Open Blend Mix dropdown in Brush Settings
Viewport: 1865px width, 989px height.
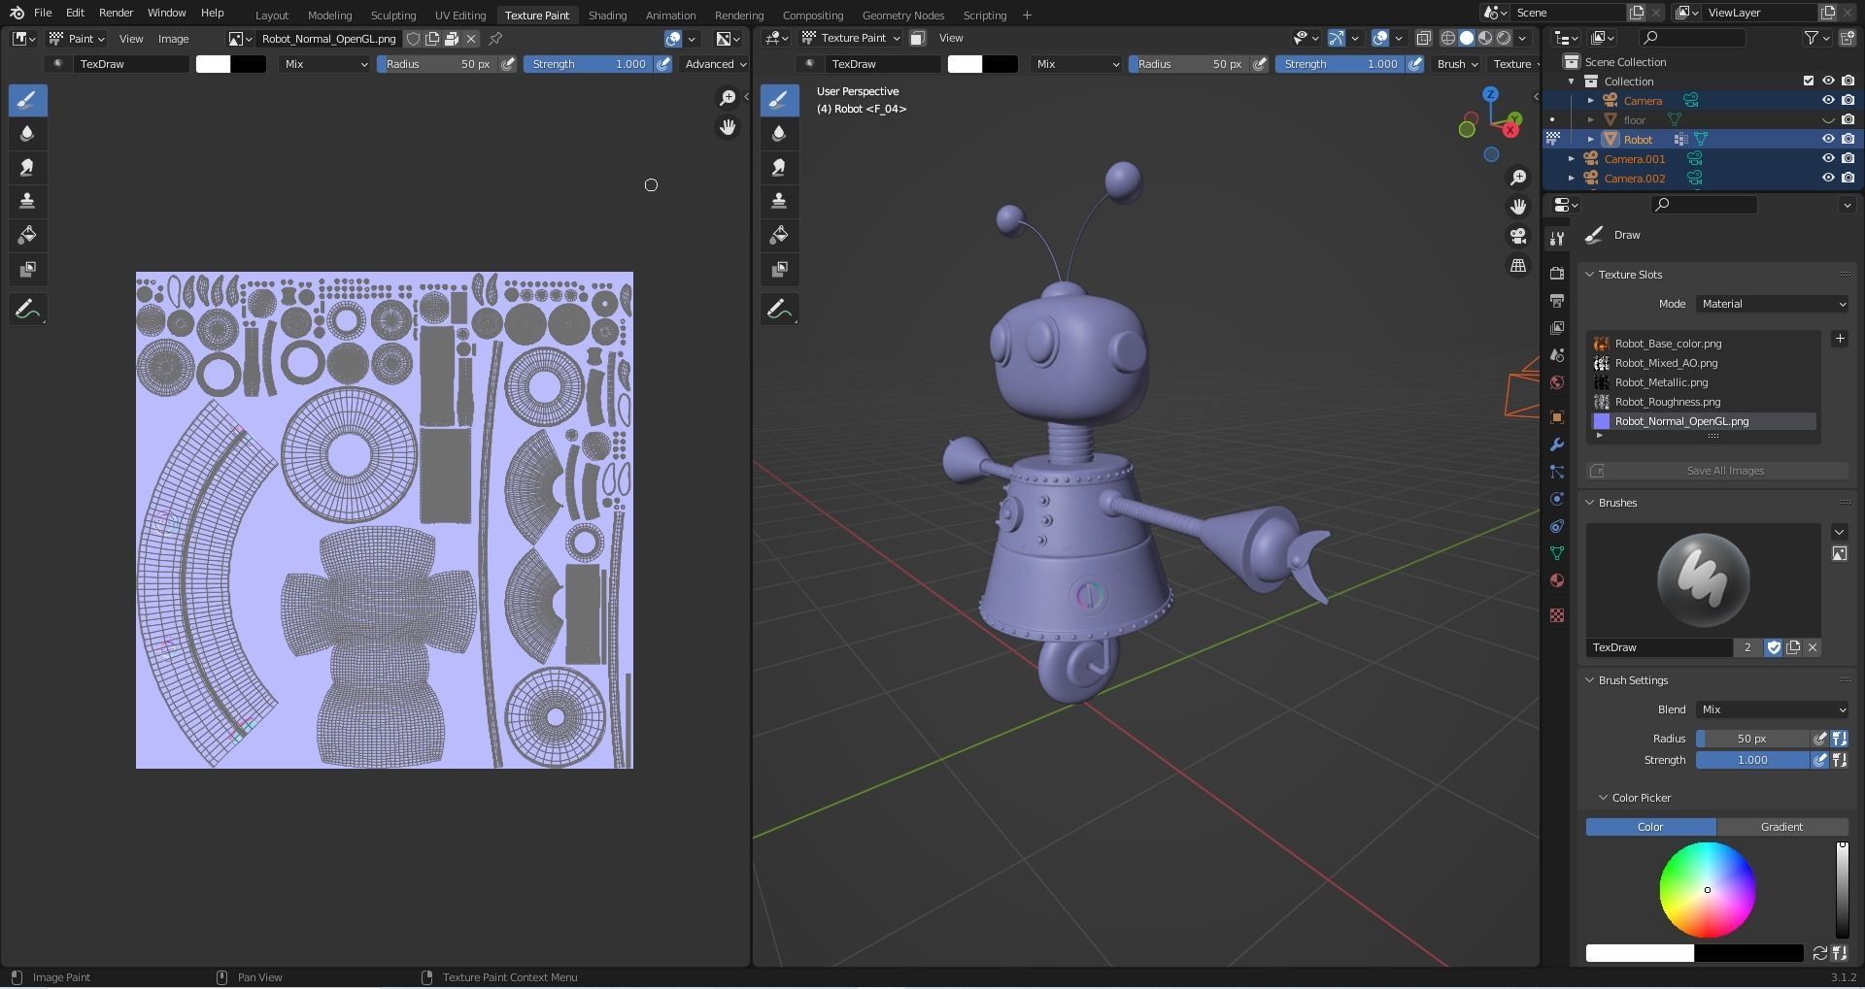1772,709
